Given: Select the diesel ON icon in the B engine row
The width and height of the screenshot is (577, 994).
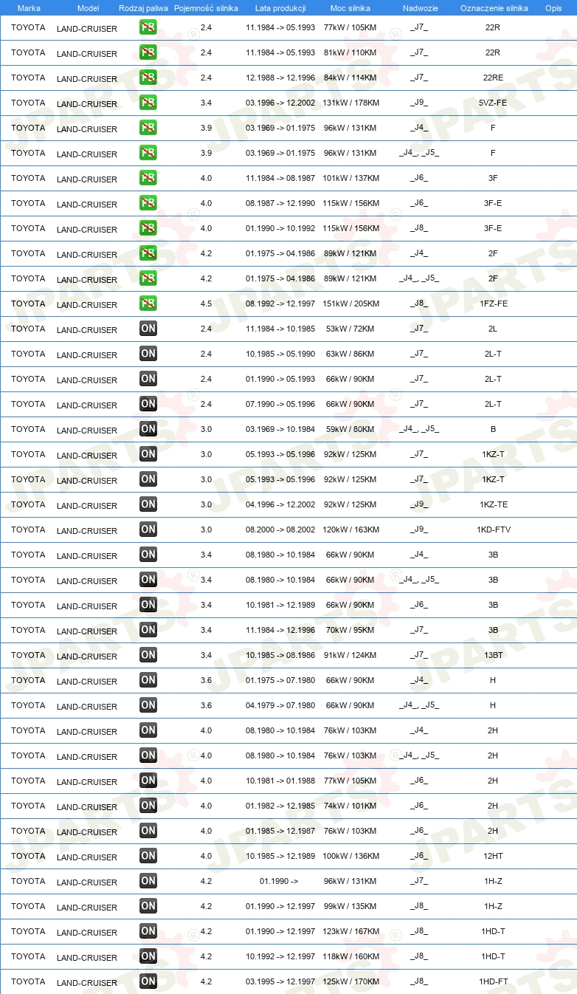Looking at the screenshot, I should [148, 429].
